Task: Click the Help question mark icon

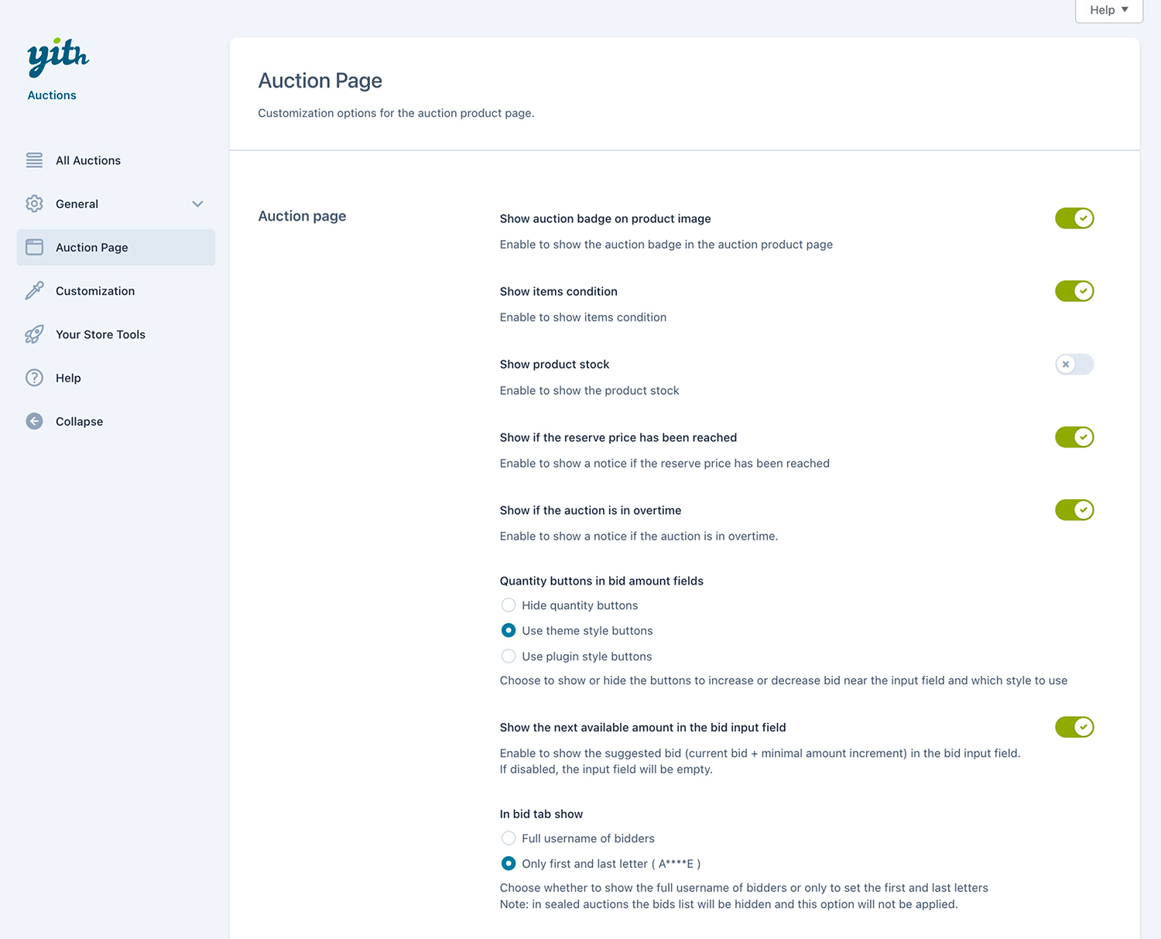Action: point(34,378)
